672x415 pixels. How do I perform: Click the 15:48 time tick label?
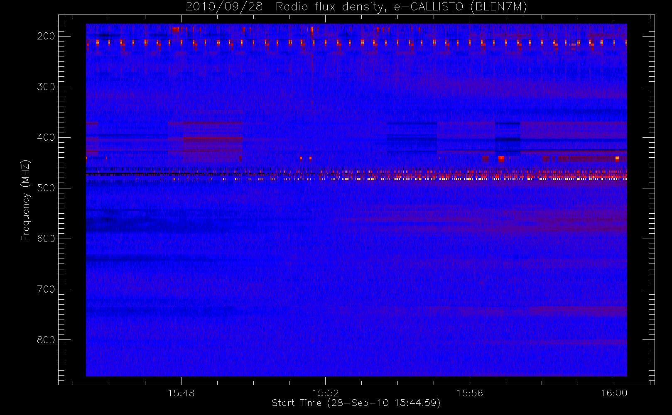(x=181, y=393)
